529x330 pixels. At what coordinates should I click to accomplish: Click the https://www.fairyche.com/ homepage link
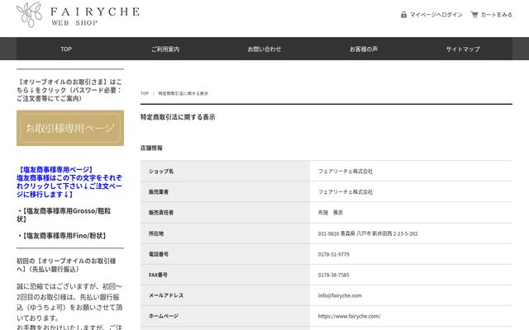[x=349, y=316]
